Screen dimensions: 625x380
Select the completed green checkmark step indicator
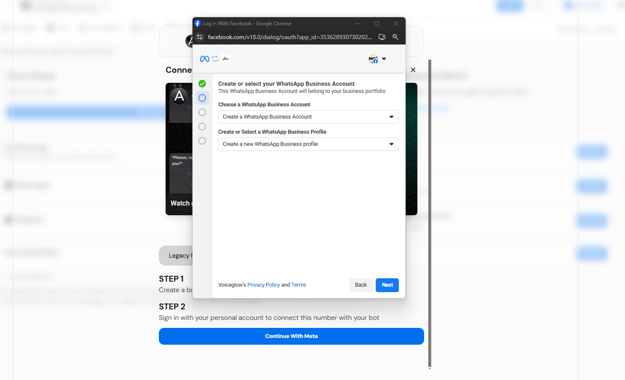tap(202, 84)
